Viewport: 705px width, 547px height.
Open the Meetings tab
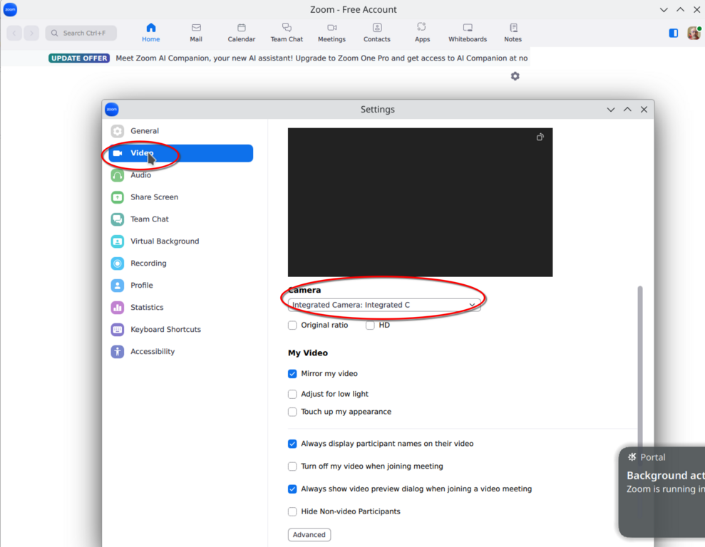(331, 33)
